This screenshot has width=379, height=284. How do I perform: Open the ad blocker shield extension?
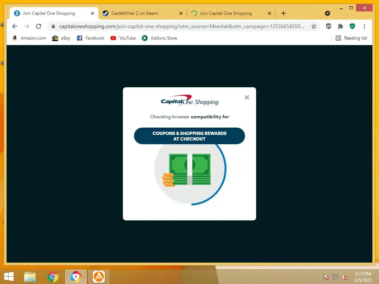(329, 26)
